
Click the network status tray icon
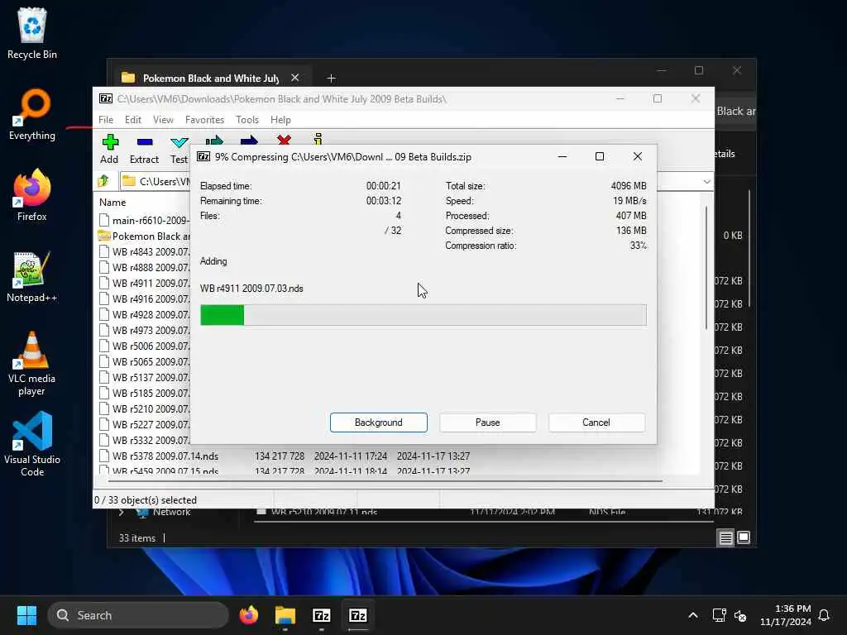pyautogui.click(x=719, y=615)
